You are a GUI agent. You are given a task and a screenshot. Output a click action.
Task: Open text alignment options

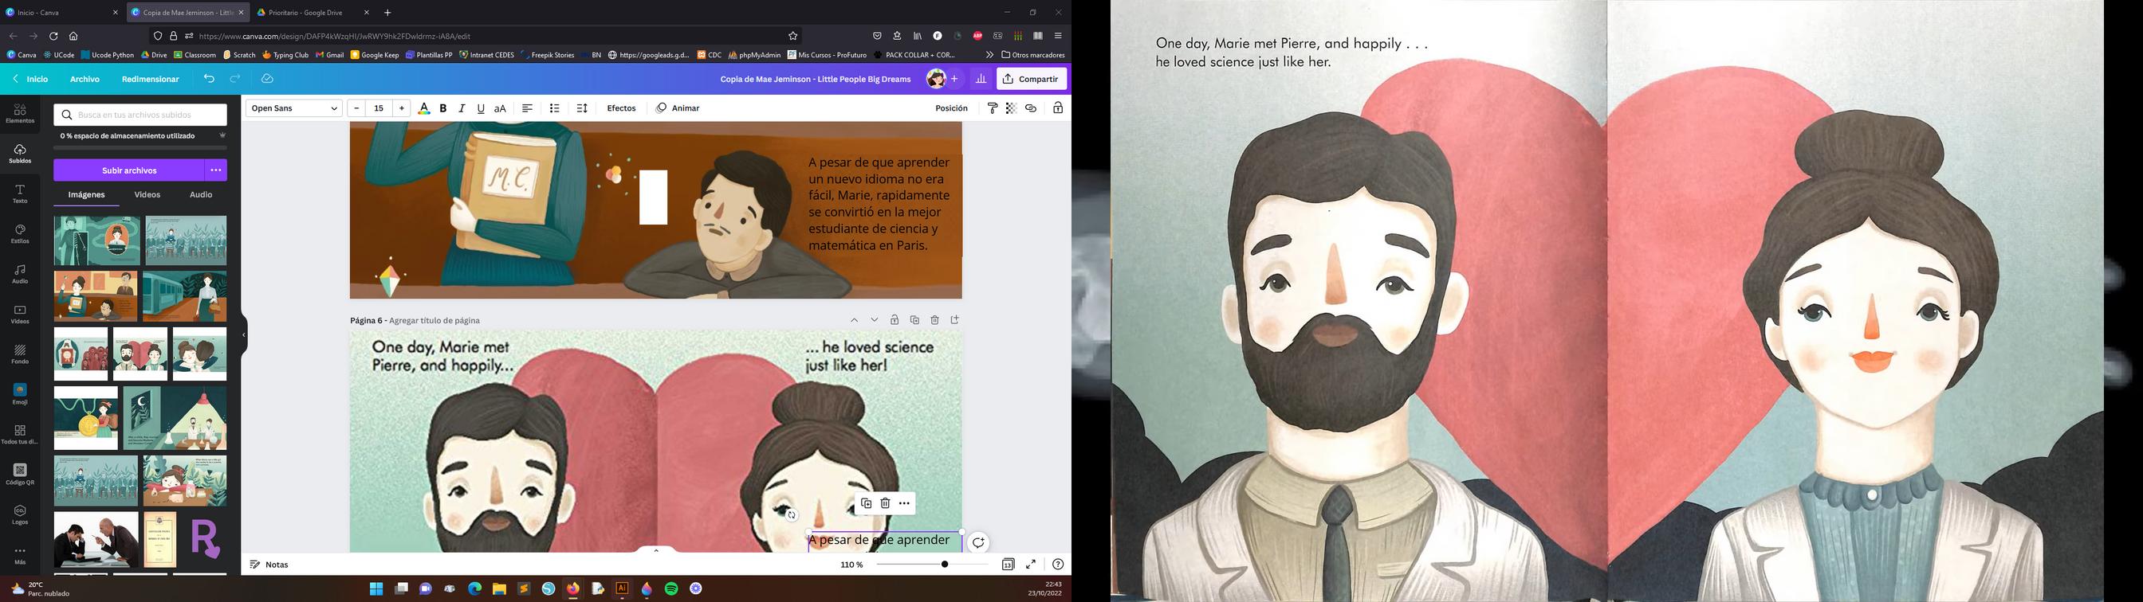pyautogui.click(x=528, y=108)
